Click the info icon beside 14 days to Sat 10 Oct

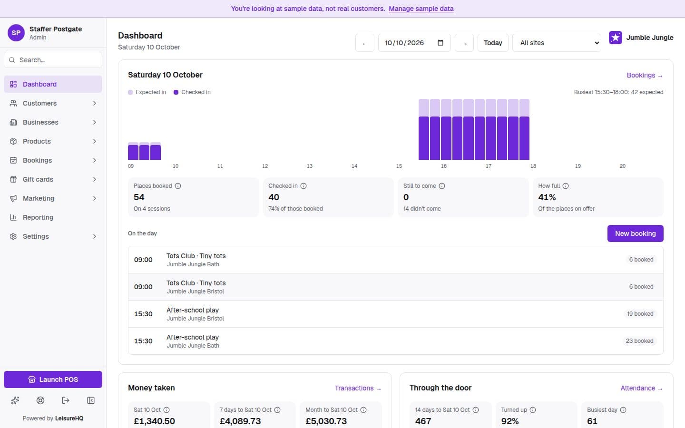point(476,410)
